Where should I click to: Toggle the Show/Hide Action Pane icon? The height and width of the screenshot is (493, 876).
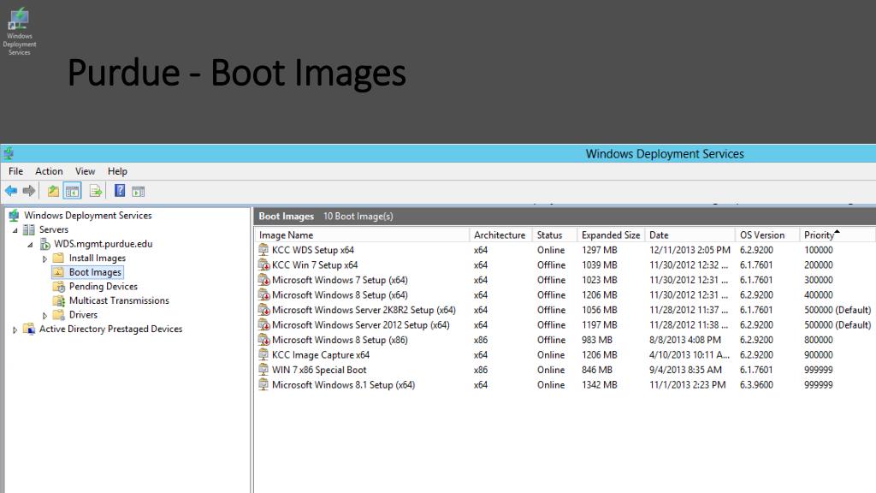pyautogui.click(x=138, y=192)
